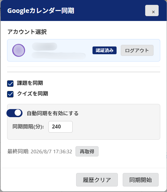Start syncing with 同期開始 button
The image size is (167, 192).
[x=141, y=180]
